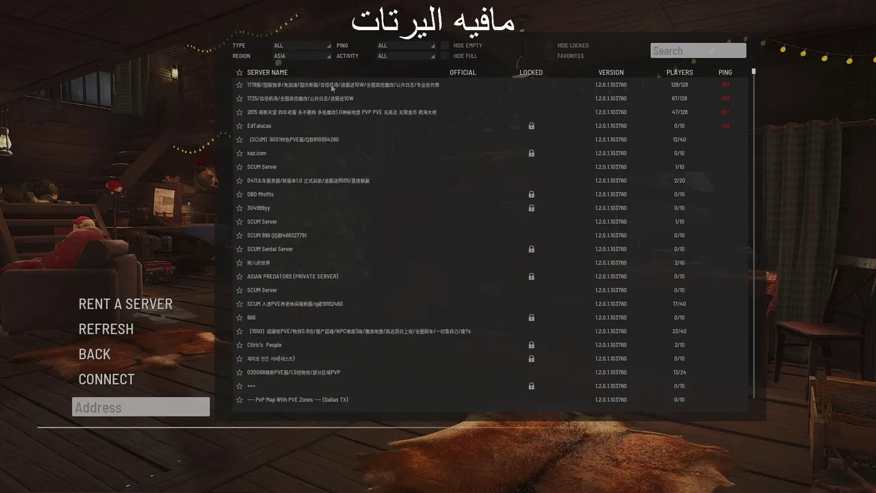Star the PvP Map With PVE Zones Dallas server
This screenshot has height=493, width=876.
240,400
